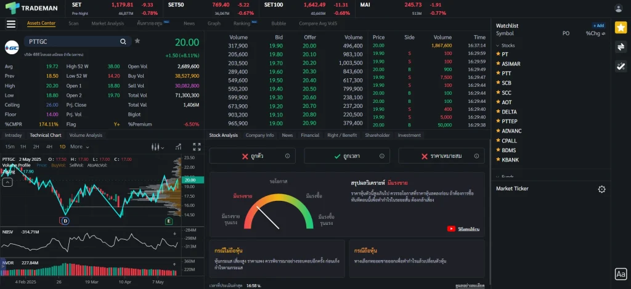Click the Aa font size button
Screen dimensions: 631x289
(621, 274)
